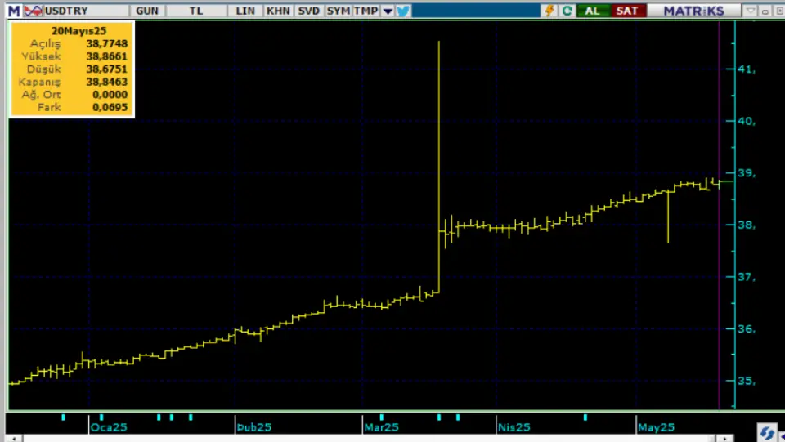Click the 36 price axis label
This screenshot has width=785, height=442.
pyautogui.click(x=747, y=329)
